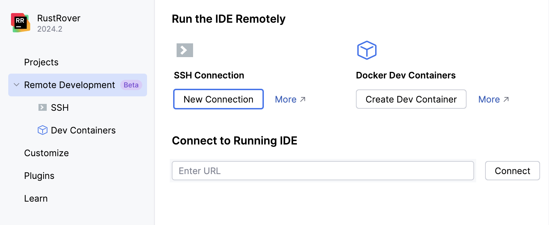Open the SSH item in sidebar

pos(60,108)
